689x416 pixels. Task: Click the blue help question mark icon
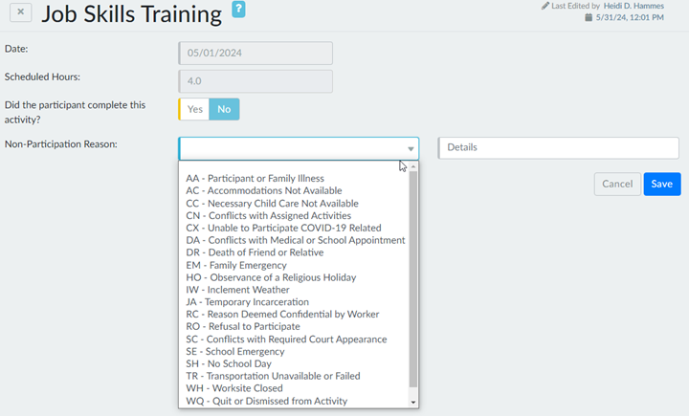click(x=238, y=11)
